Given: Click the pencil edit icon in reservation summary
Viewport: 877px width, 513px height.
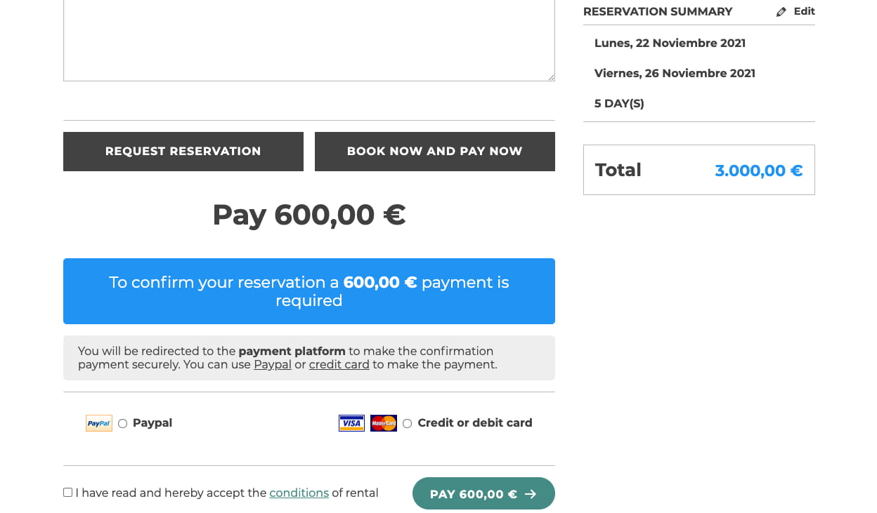Looking at the screenshot, I should [x=781, y=12].
